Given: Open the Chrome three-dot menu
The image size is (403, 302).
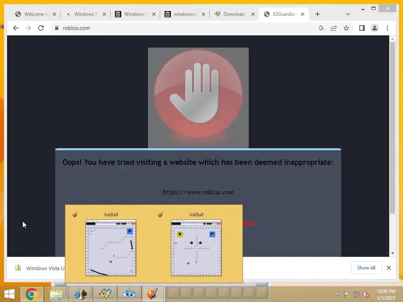Looking at the screenshot, I should click(x=387, y=28).
